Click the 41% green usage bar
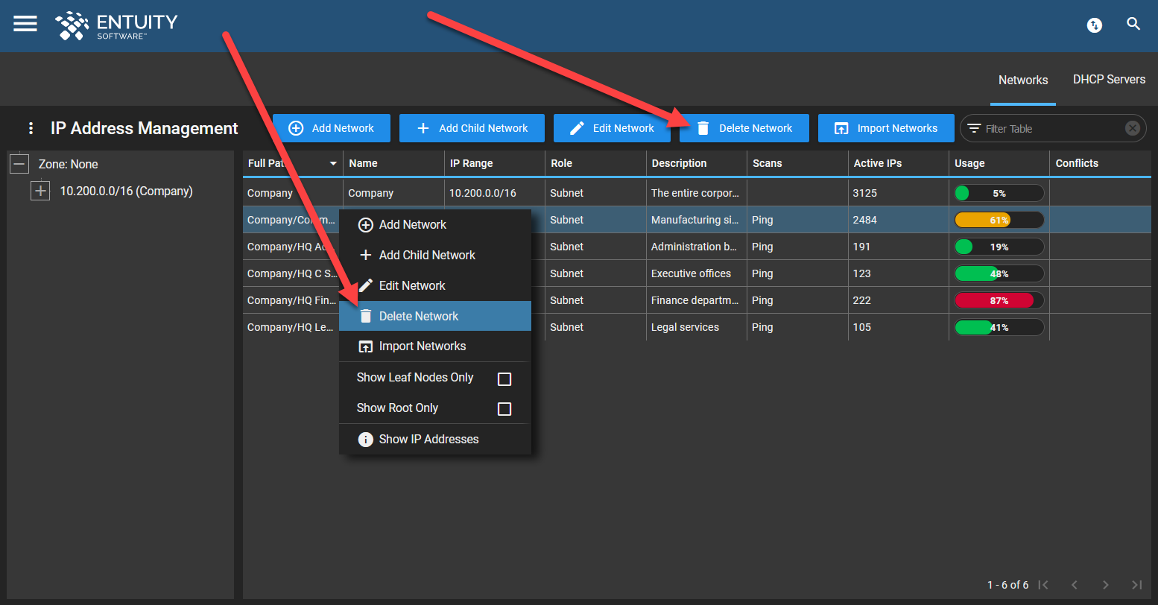The image size is (1158, 605). 999,327
